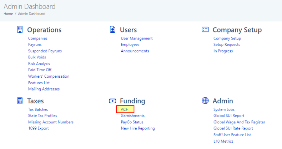This screenshot has height=149, width=282.
Task: Open New Hire Reporting
Action: pyautogui.click(x=138, y=128)
